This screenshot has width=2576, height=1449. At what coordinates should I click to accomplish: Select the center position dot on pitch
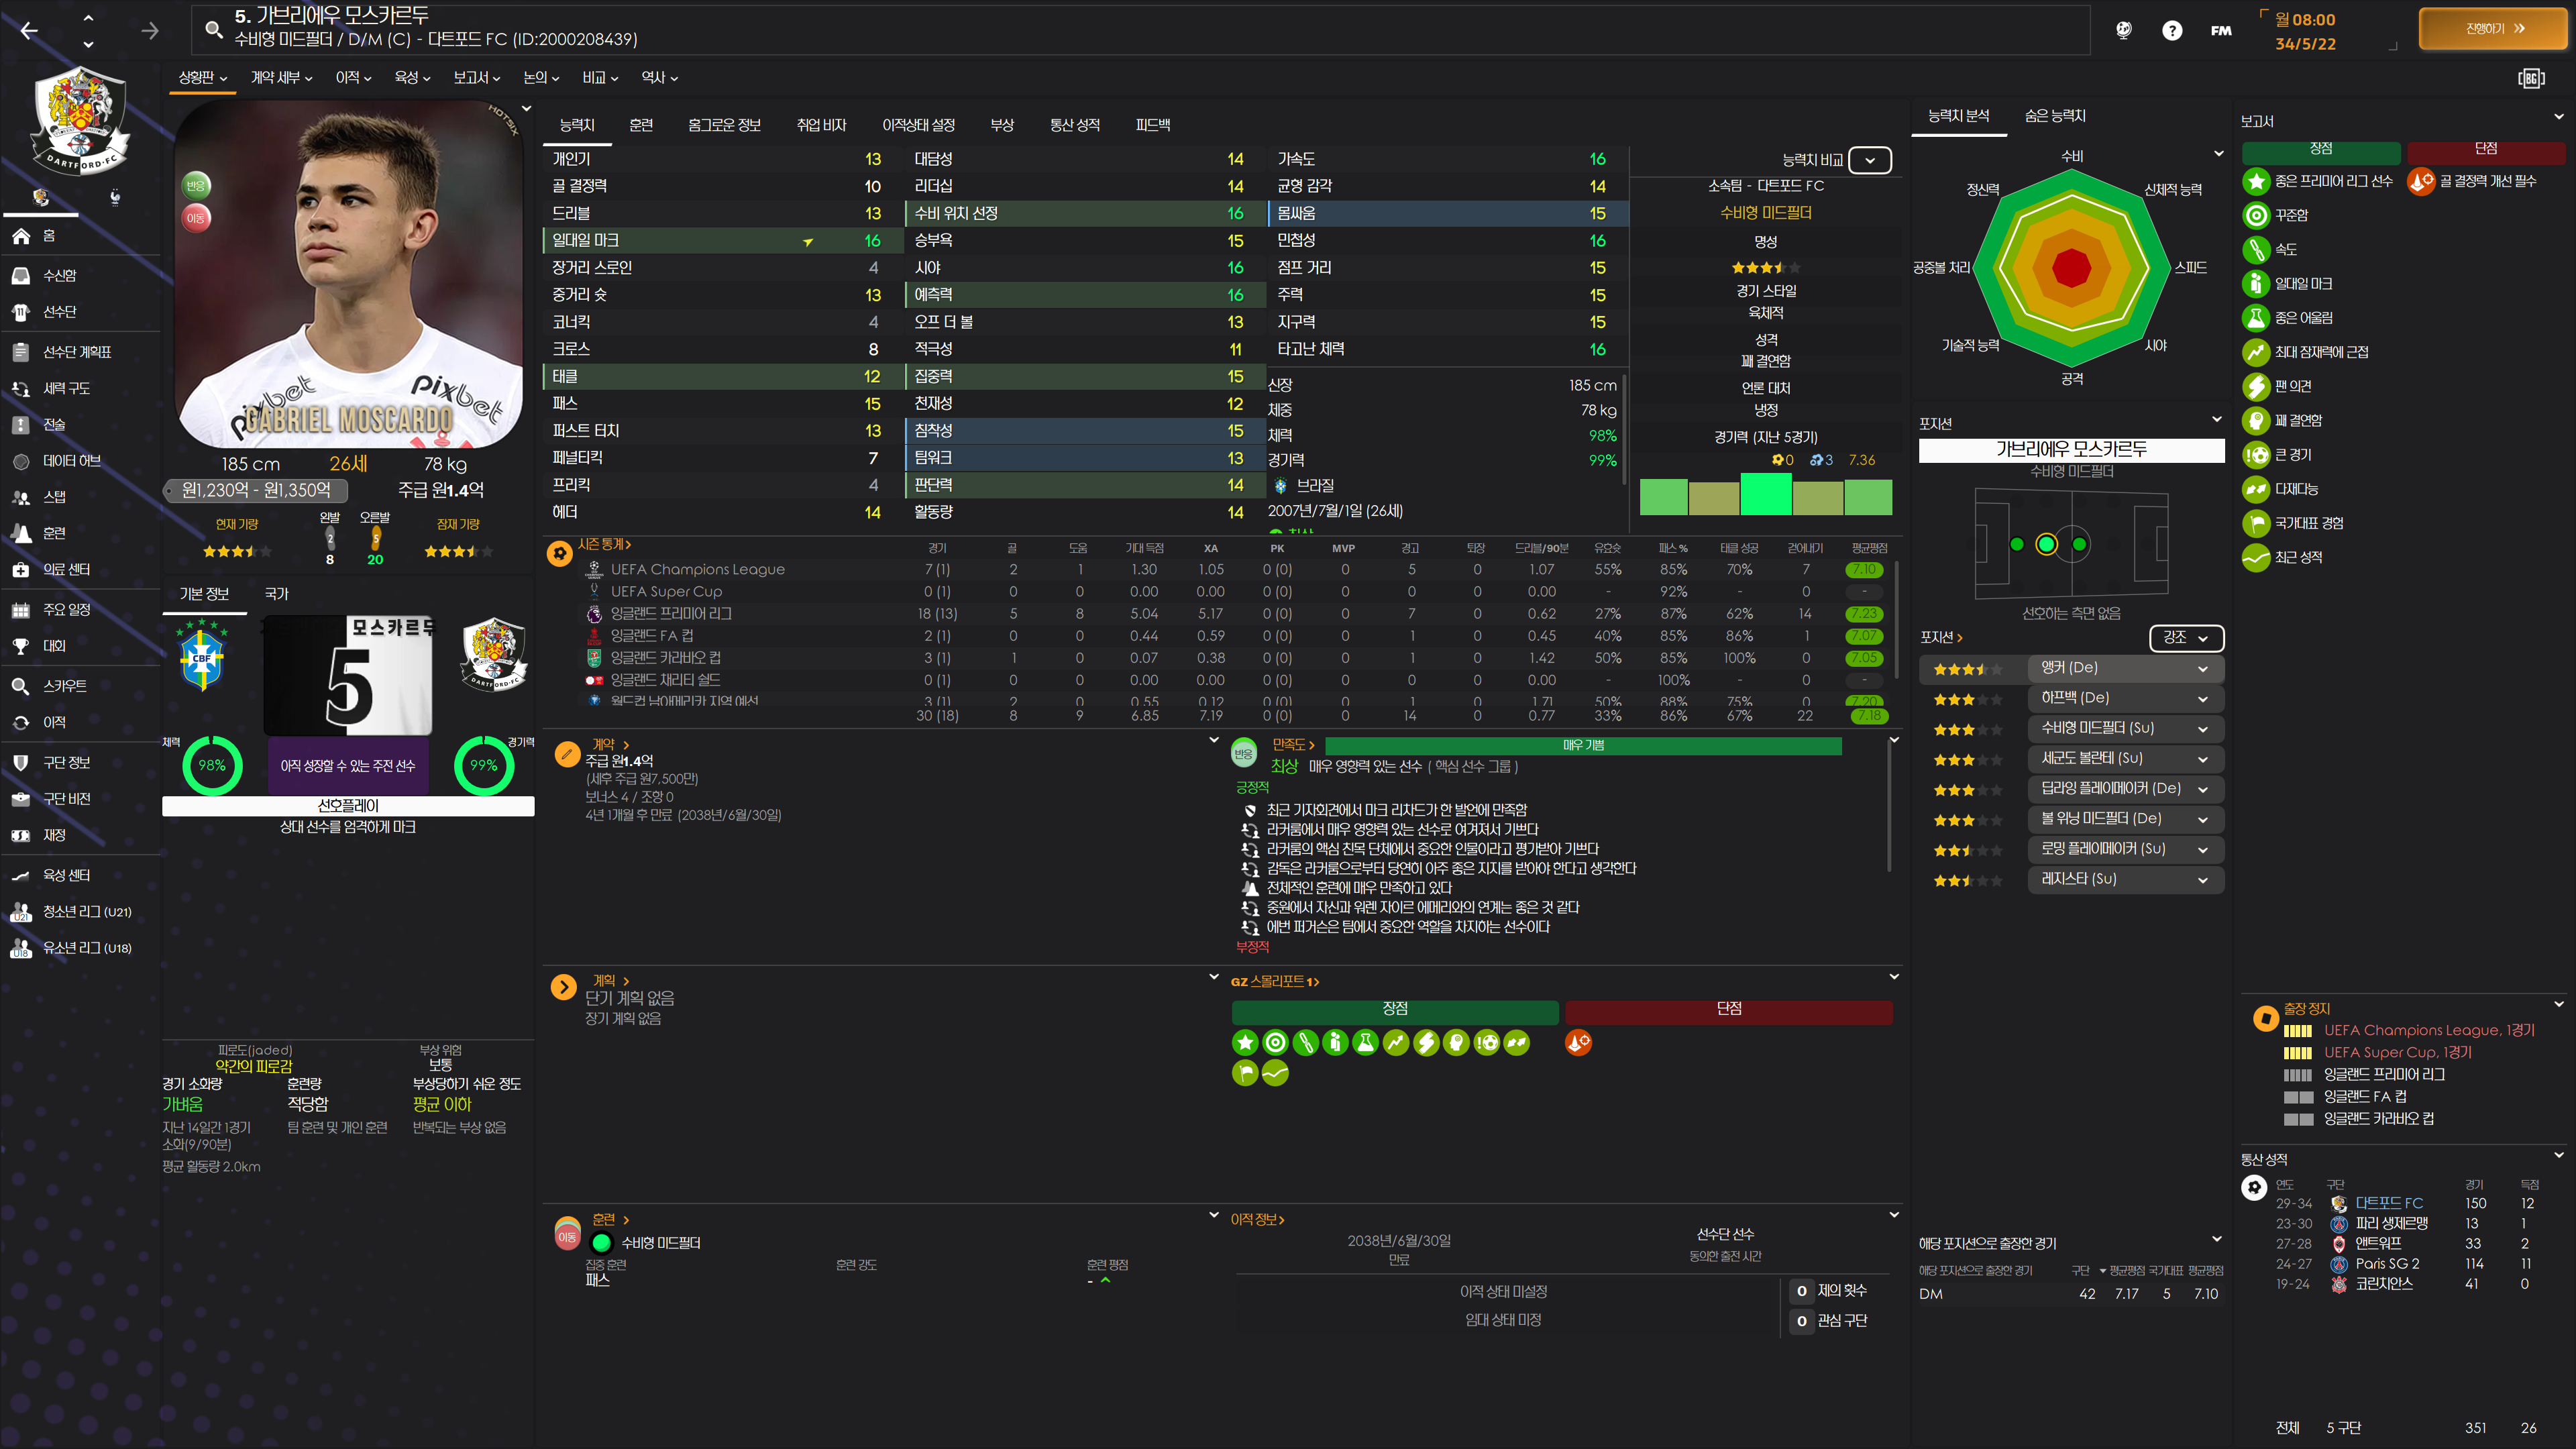[x=2046, y=544]
